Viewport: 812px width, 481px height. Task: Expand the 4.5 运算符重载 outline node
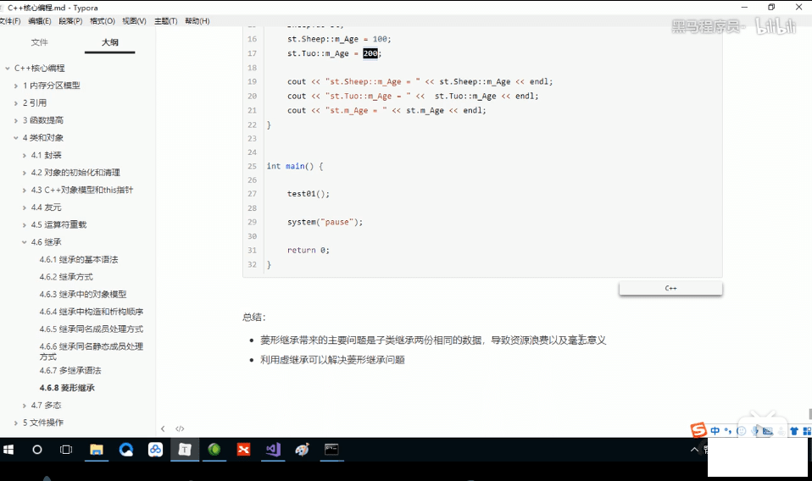pyautogui.click(x=24, y=225)
